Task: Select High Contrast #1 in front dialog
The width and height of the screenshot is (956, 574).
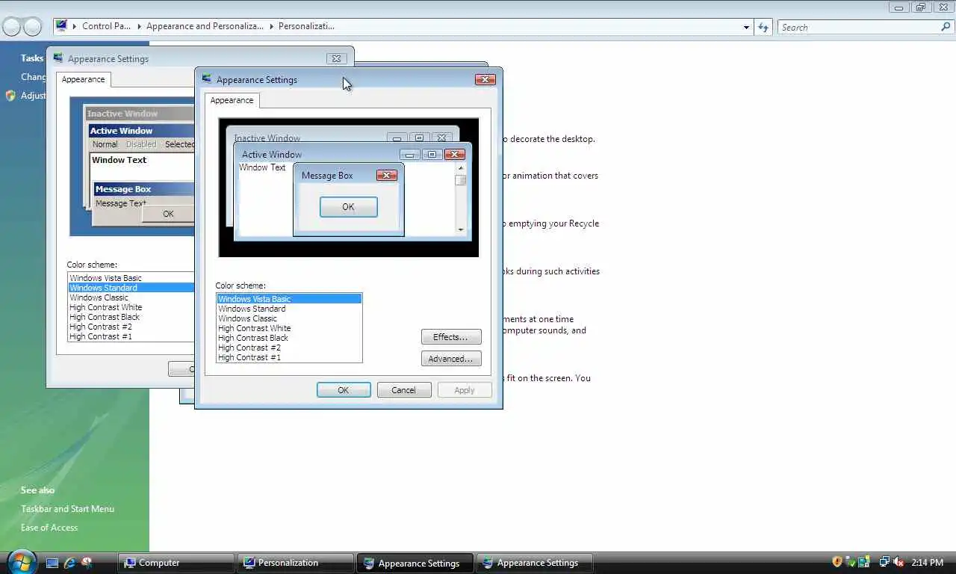Action: tap(289, 357)
